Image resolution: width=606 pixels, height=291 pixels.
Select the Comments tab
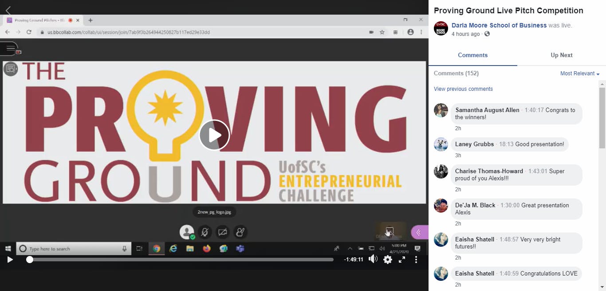(x=472, y=55)
